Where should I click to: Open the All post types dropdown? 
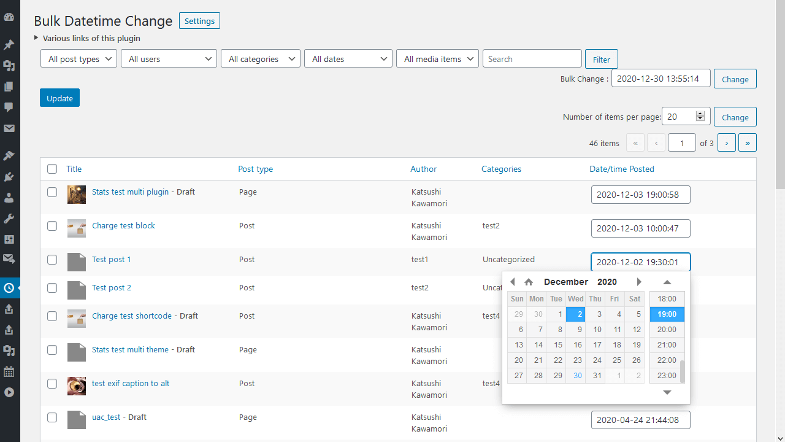pos(78,59)
